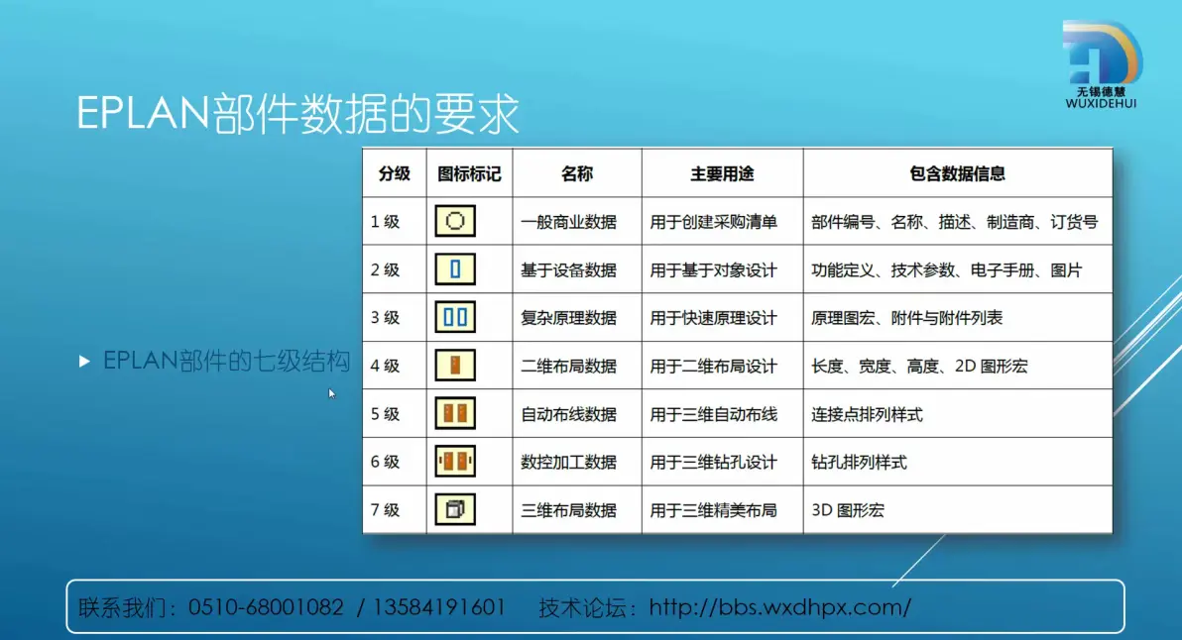The width and height of the screenshot is (1182, 640).
Task: Click the level 4 single orange block icon
Action: click(455, 366)
